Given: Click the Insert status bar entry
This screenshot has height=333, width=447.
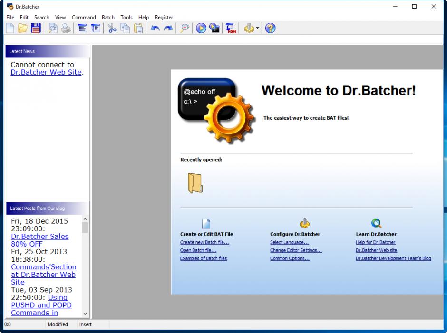Looking at the screenshot, I should click(x=86, y=324).
